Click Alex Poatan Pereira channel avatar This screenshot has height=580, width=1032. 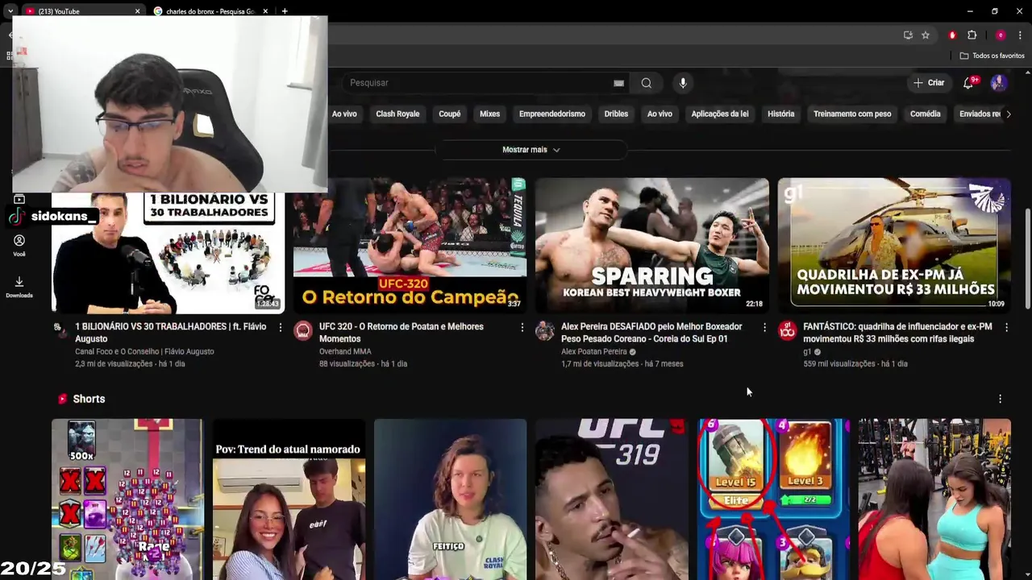tap(545, 330)
